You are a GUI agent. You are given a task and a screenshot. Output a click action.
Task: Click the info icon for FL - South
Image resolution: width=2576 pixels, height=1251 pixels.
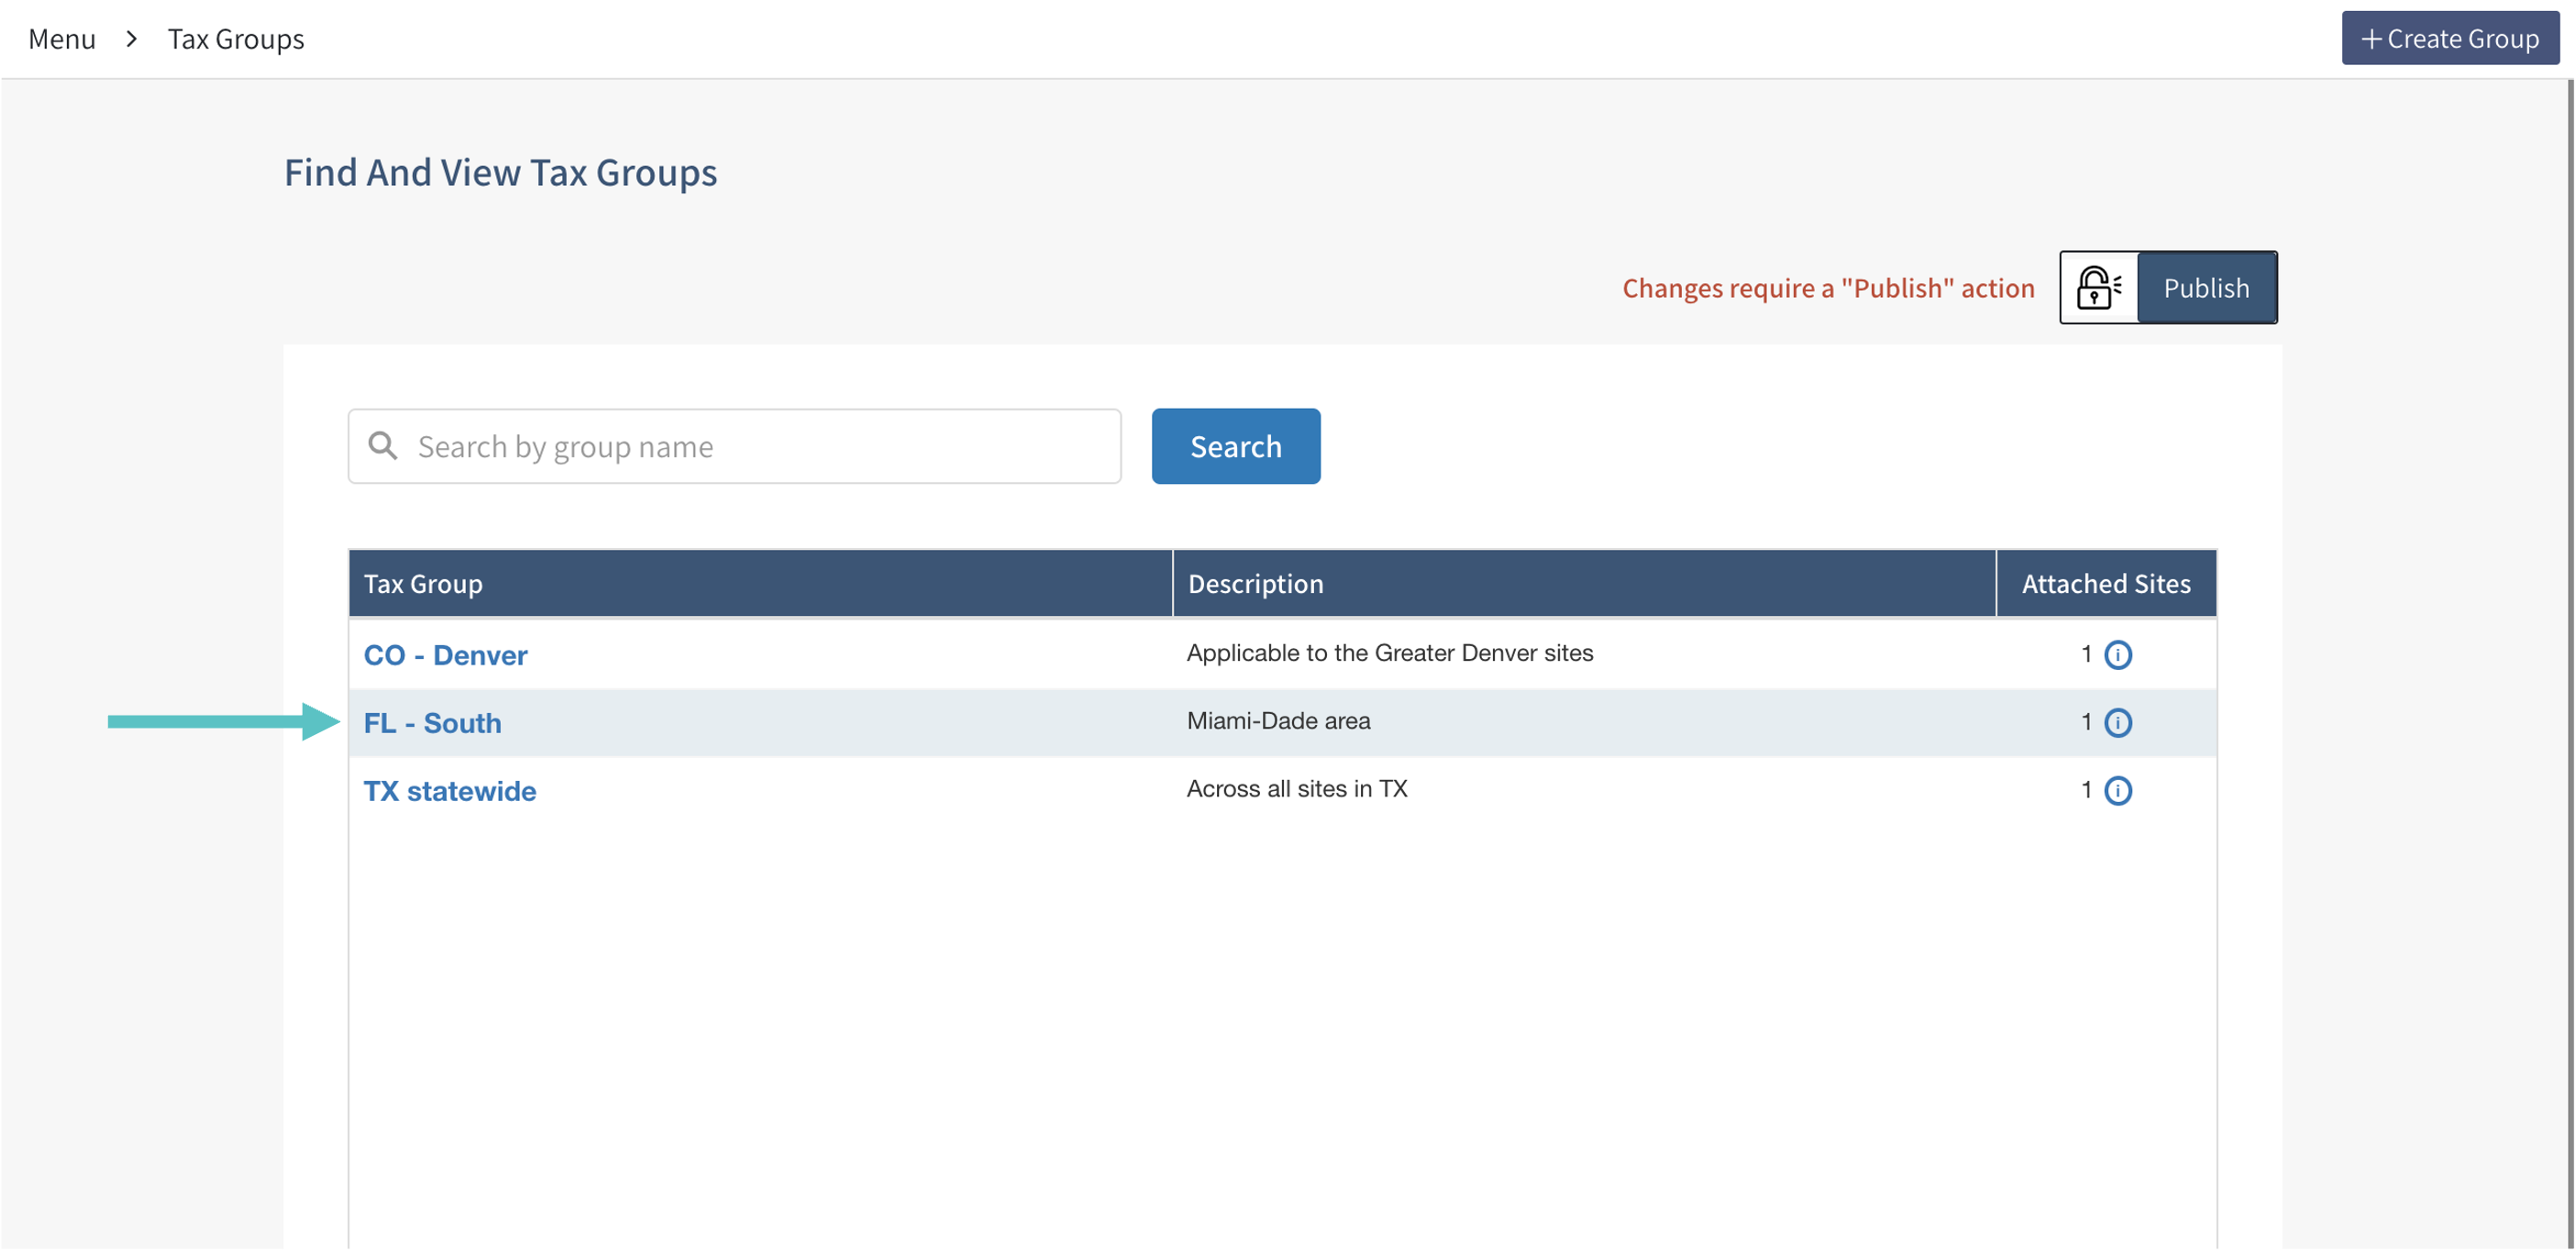click(x=2117, y=722)
